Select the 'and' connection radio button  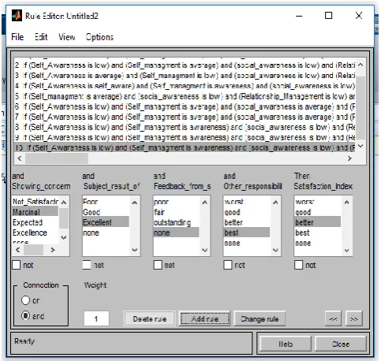[25, 315]
